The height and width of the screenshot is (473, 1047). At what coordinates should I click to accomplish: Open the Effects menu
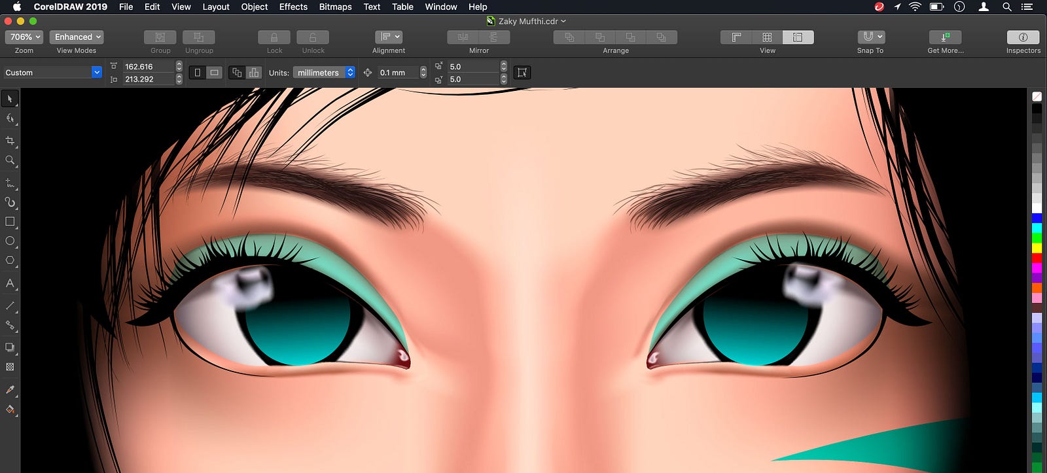click(293, 7)
